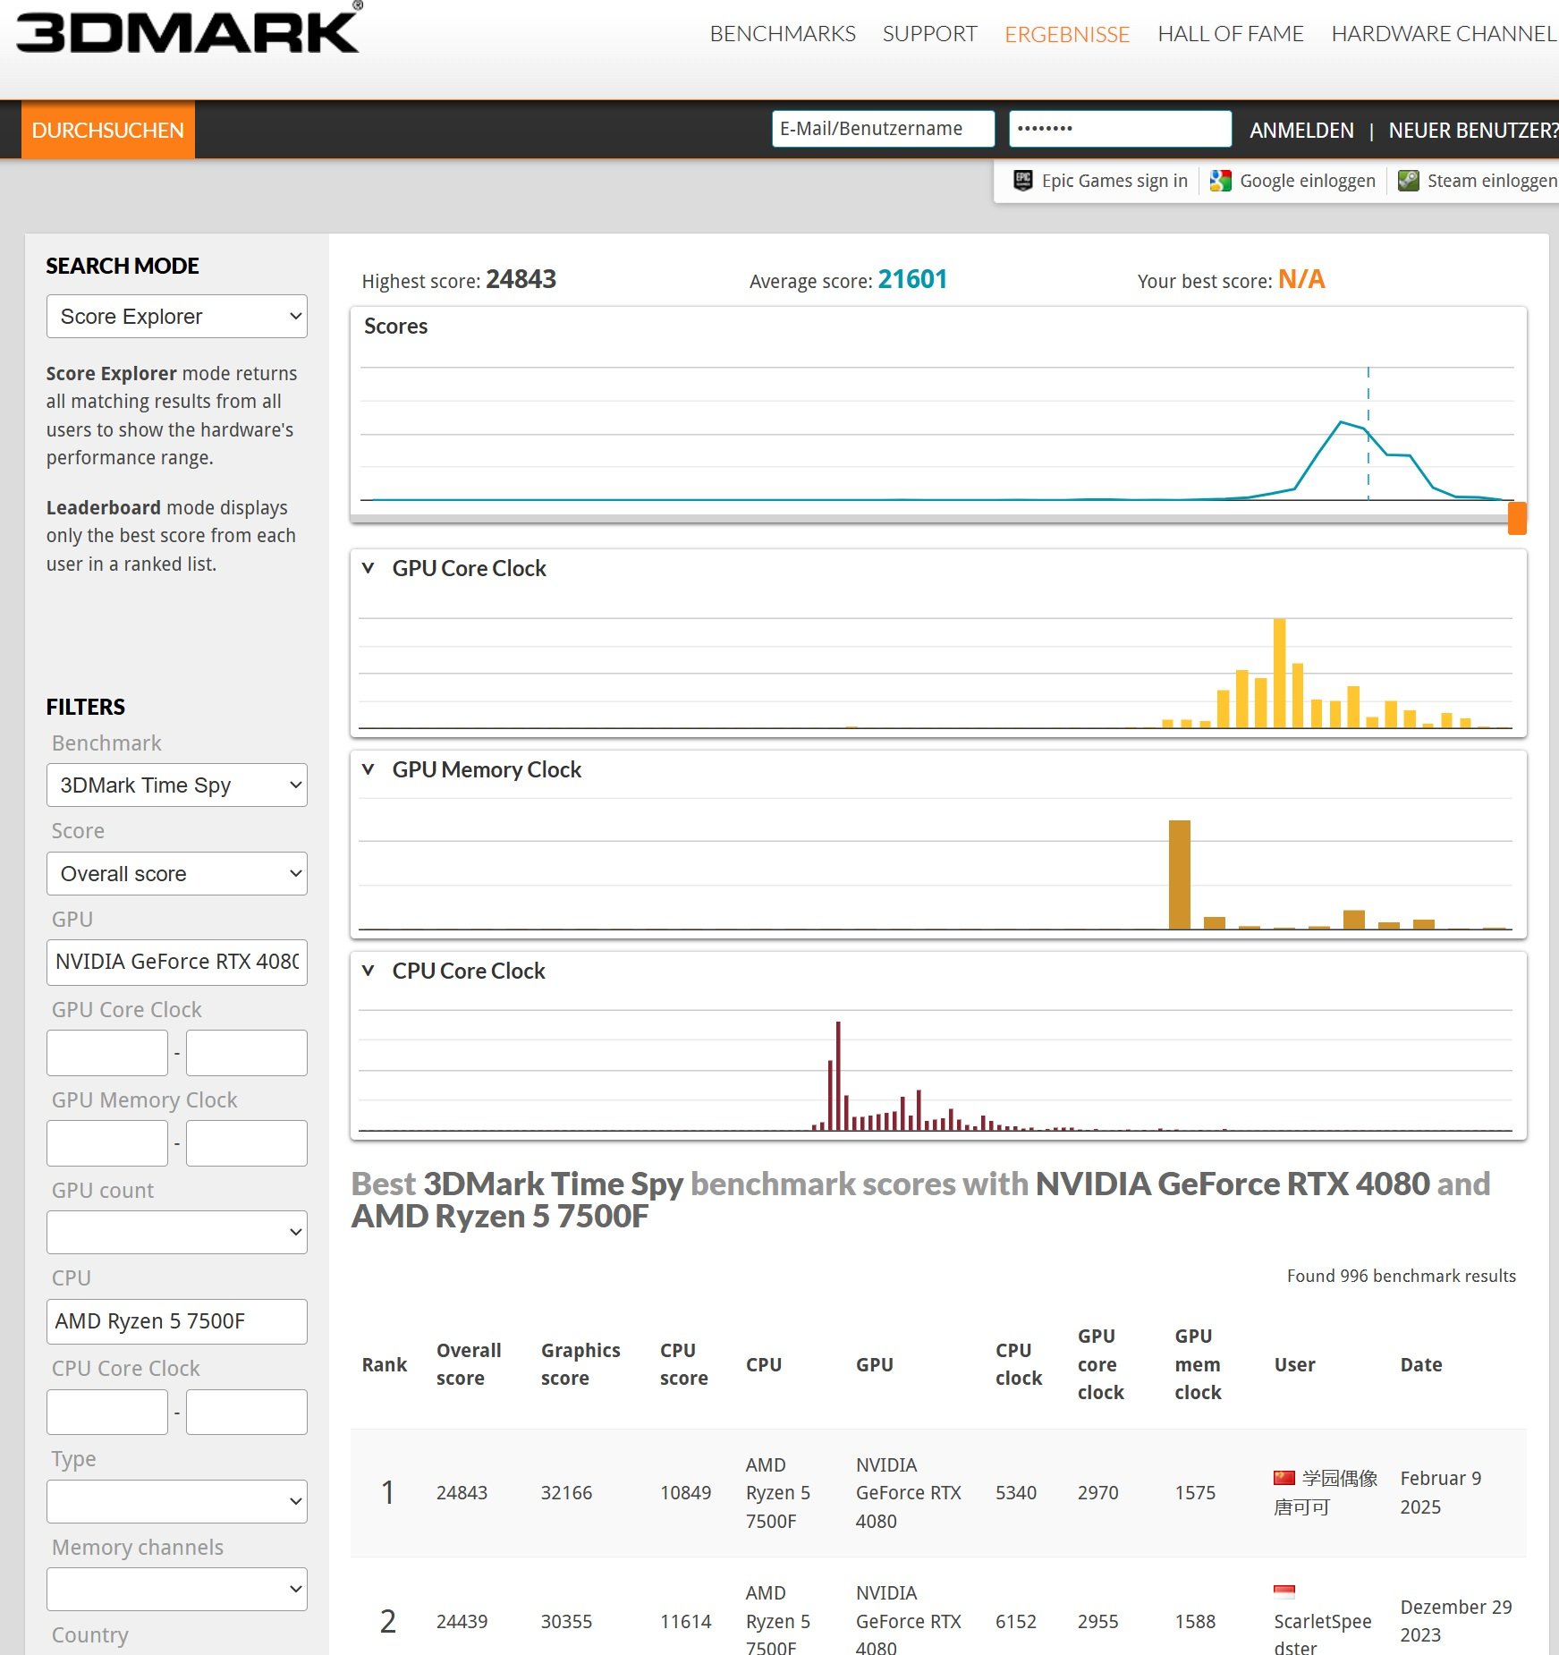Open the Hardware Channel page
This screenshot has height=1655, width=1559.
1445,34
